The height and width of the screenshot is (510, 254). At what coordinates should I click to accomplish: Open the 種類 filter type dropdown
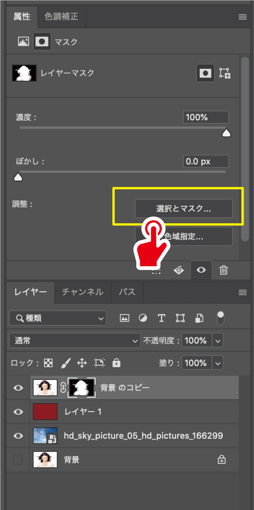coord(58,318)
